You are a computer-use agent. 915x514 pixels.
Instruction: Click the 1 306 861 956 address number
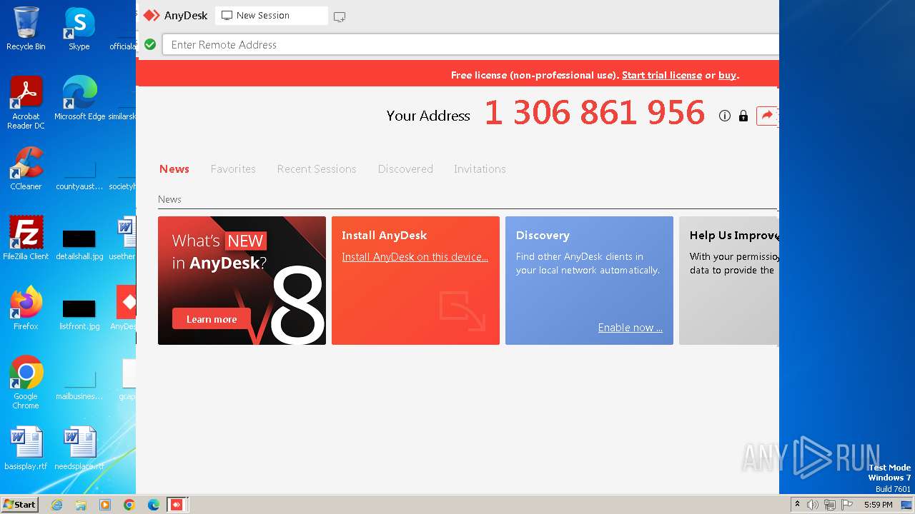pos(595,113)
